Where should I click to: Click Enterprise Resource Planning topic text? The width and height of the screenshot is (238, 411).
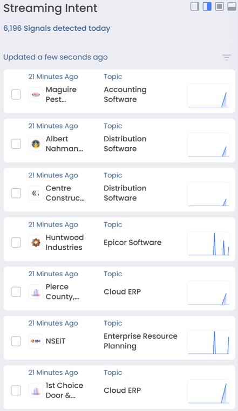140,341
